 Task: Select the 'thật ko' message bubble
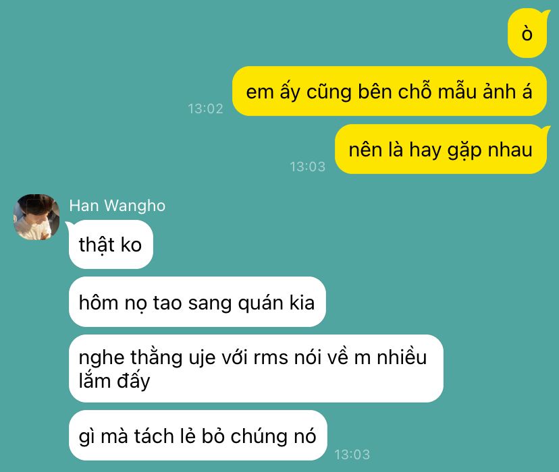[x=111, y=244]
